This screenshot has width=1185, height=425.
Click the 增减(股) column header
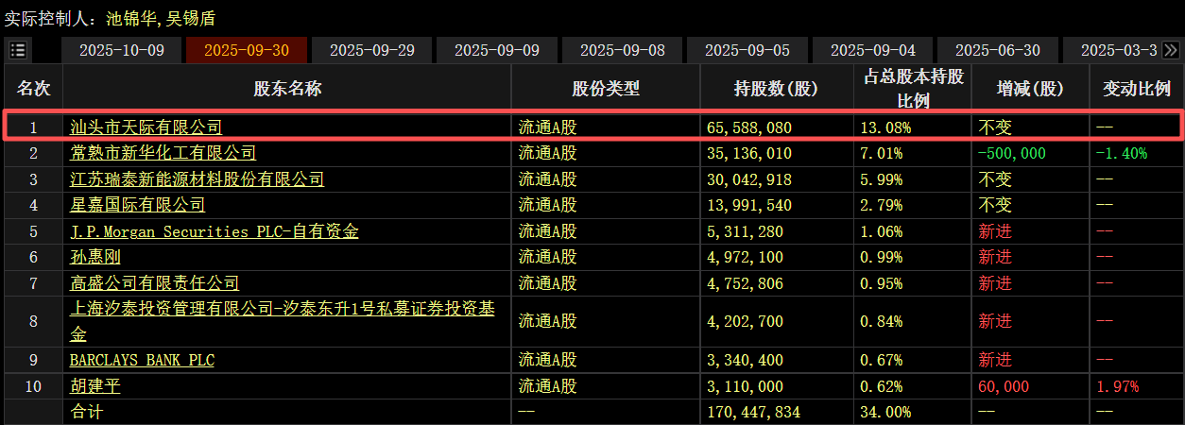(1030, 88)
